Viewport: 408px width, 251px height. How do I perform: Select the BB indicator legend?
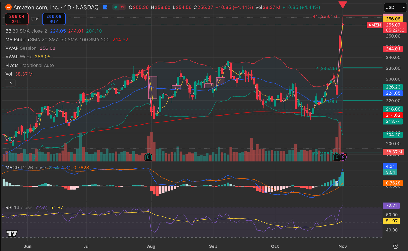pyautogui.click(x=8, y=31)
